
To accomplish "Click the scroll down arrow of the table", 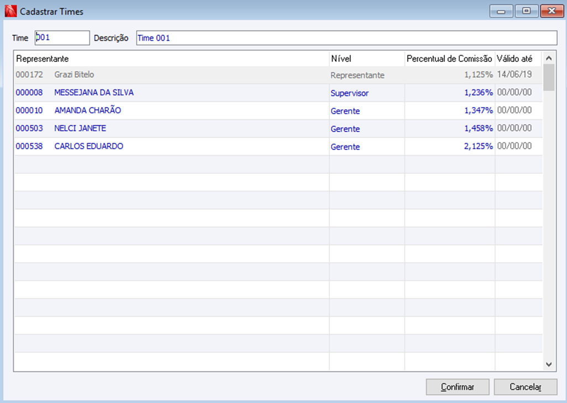I will coord(549,364).
